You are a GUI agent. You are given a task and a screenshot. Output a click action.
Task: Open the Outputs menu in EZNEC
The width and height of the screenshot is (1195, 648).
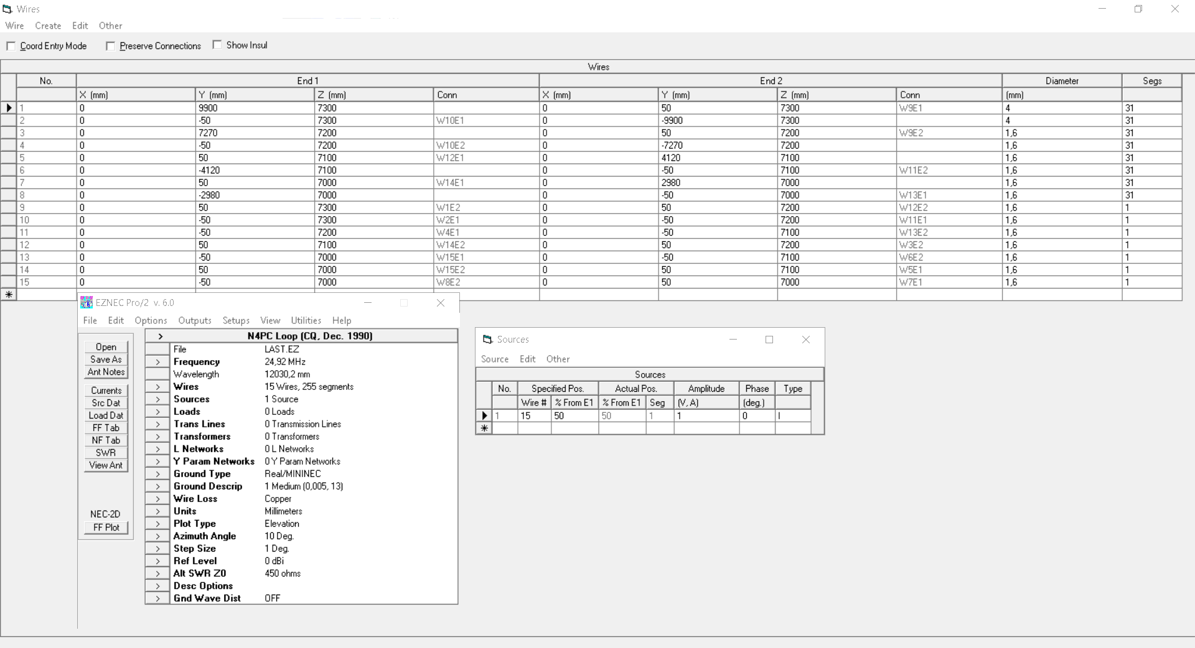coord(194,320)
